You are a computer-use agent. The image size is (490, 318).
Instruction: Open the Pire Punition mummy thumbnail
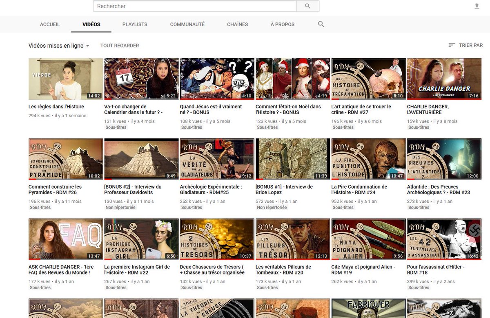tap(368, 159)
